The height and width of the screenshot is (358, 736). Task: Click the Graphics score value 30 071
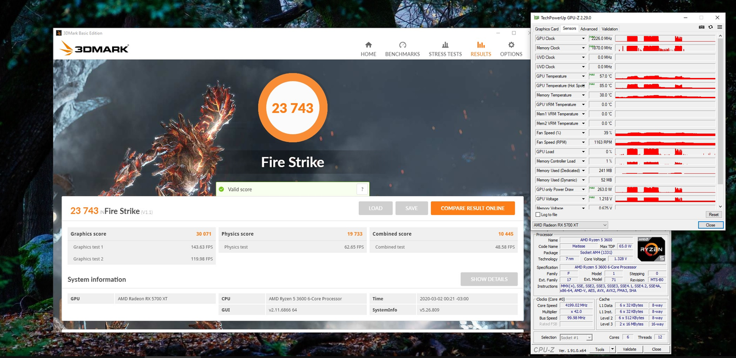pyautogui.click(x=204, y=234)
